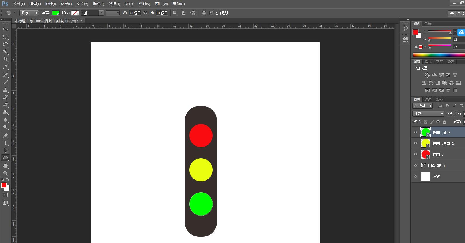Select the Clone Stamp tool
465x243 pixels.
coord(5,90)
